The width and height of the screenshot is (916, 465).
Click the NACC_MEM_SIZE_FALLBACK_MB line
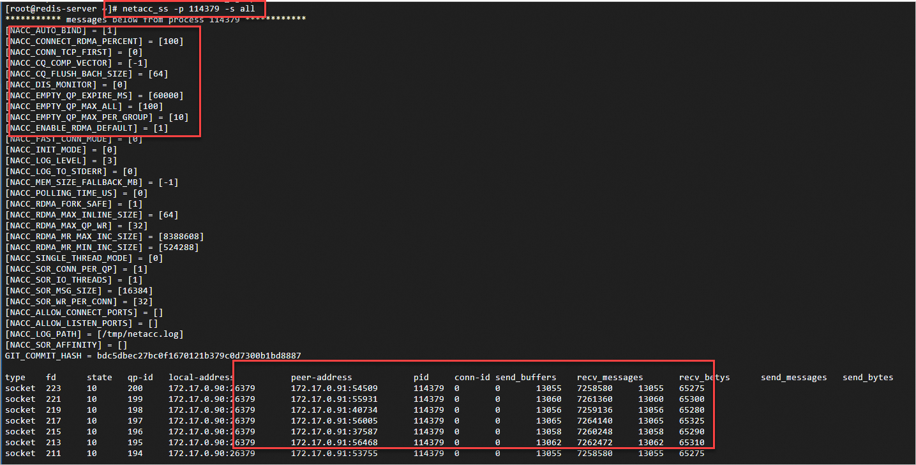[91, 182]
